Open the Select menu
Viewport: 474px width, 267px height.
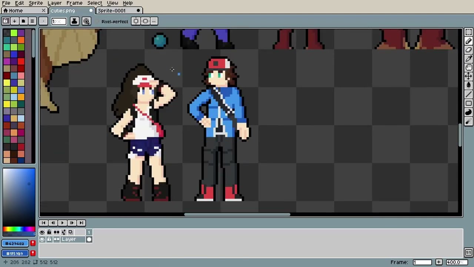coord(94,3)
